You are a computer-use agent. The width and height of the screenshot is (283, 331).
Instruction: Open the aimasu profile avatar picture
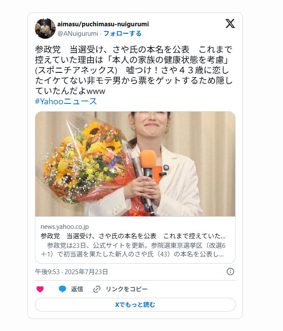(45, 28)
